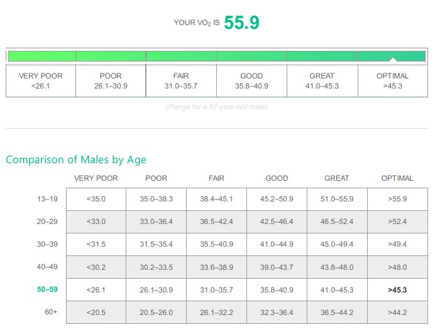Click the >55.9 optimal cell for ages 13–19

[x=397, y=199]
